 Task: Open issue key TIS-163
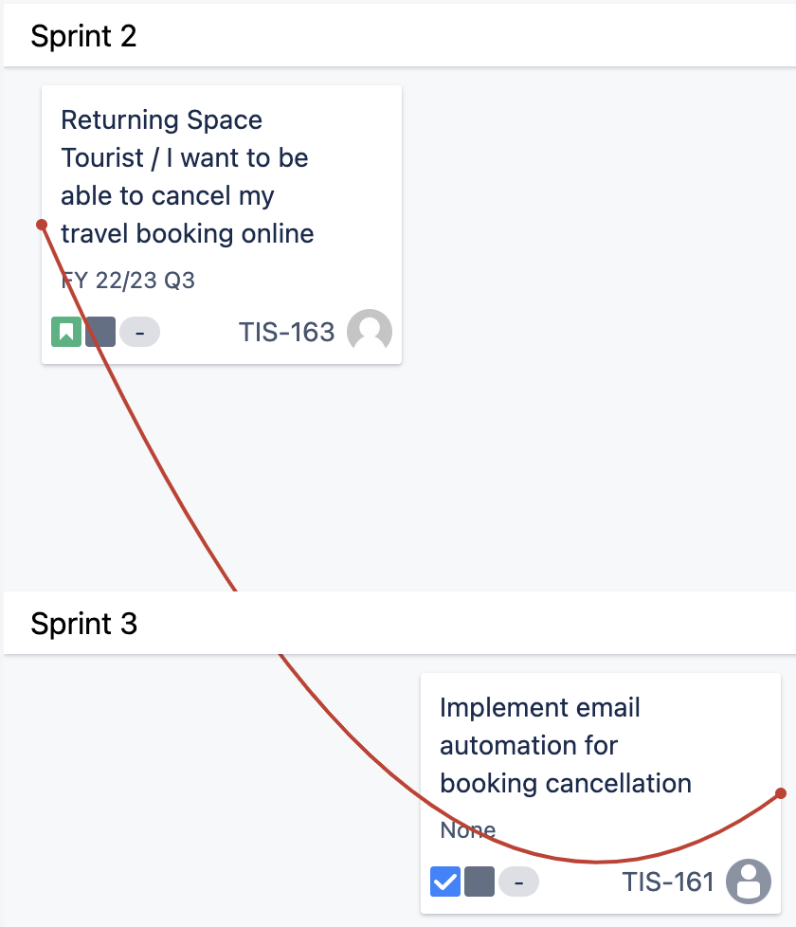coord(286,332)
